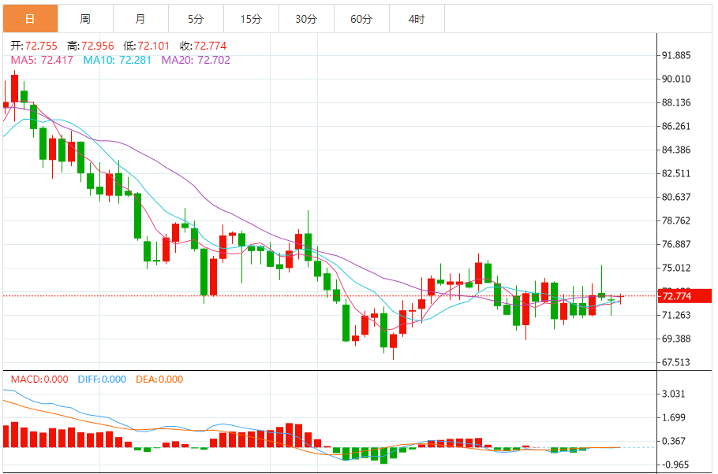
Task: Click the DIFF:0.000 indicator label
Action: [102, 380]
